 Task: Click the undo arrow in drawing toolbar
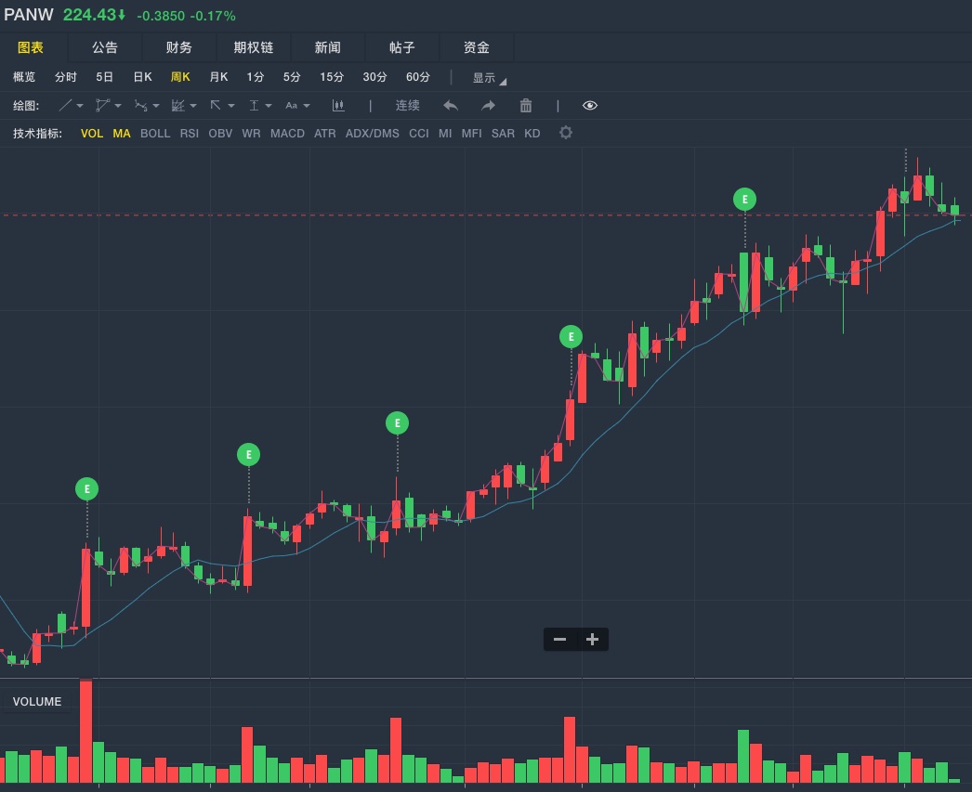pyautogui.click(x=451, y=106)
